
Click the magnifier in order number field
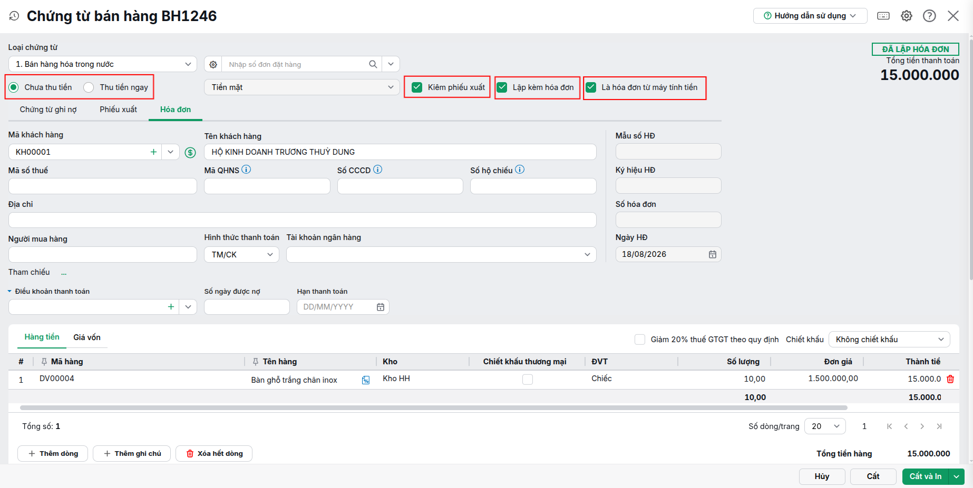pyautogui.click(x=373, y=64)
